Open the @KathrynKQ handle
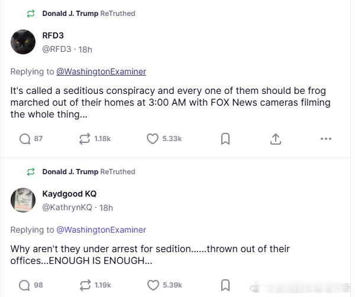 tap(67, 208)
